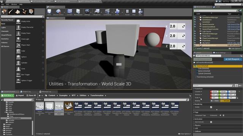Collapse the Transform section

(x=194, y=89)
